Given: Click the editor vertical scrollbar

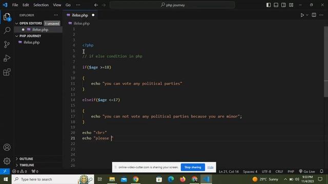Looking at the screenshot, I should 326,61.
